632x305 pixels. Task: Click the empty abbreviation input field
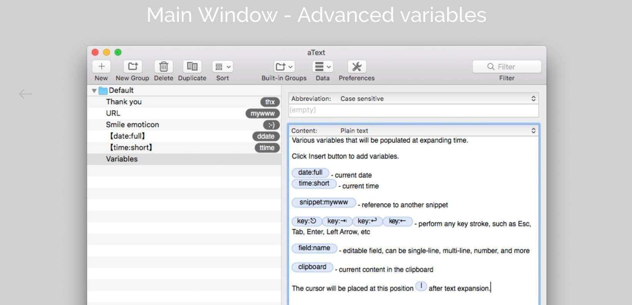[x=414, y=110]
